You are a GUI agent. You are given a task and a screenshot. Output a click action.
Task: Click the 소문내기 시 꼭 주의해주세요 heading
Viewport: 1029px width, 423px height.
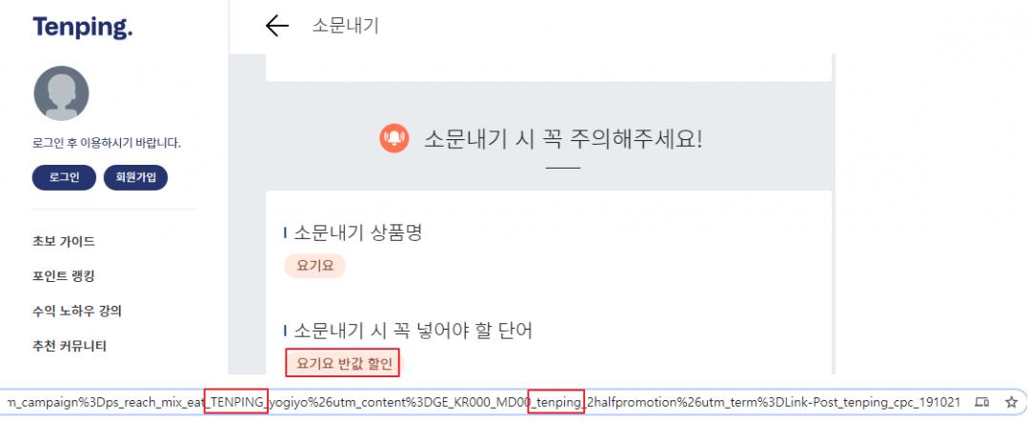(x=562, y=138)
